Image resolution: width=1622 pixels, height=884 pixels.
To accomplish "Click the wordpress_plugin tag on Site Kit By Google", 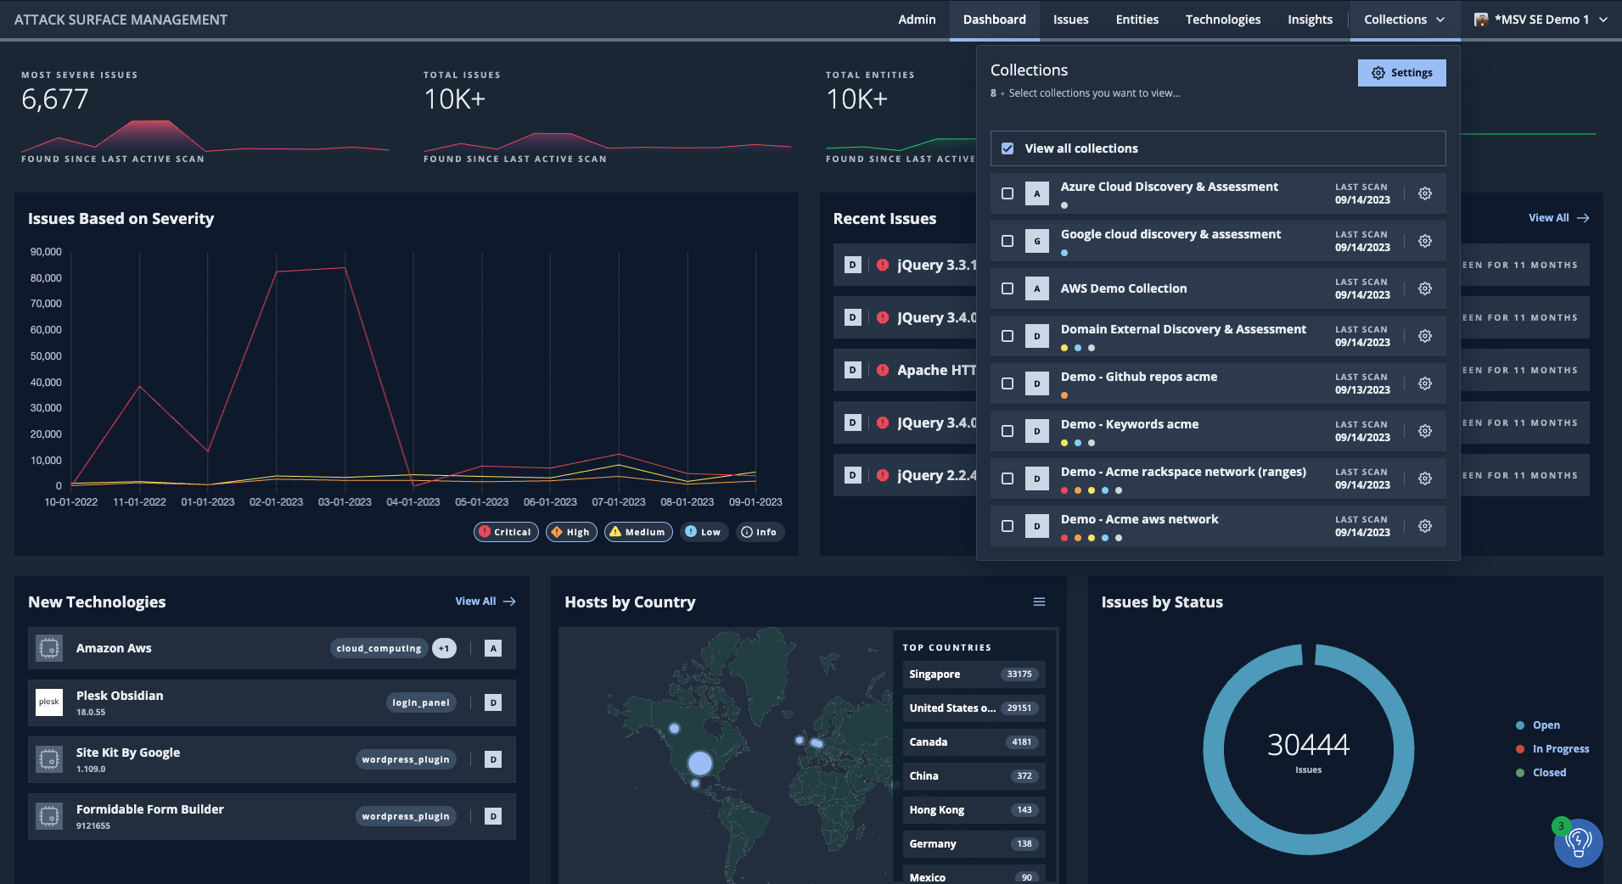I will [406, 759].
